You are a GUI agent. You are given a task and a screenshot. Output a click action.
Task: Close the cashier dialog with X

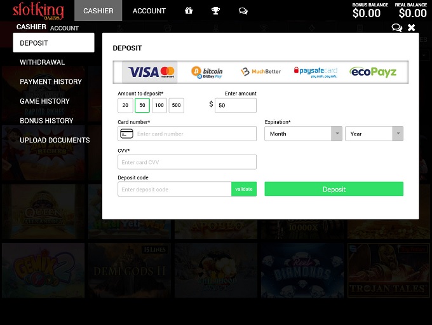412,27
